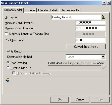The height and width of the screenshot is (105, 112).
Task: Confirm with the OK button
Action: [60, 99]
